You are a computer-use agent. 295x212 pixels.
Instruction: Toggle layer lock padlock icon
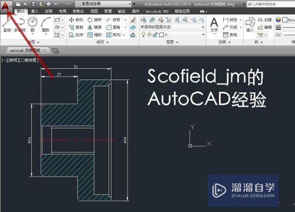155,35
